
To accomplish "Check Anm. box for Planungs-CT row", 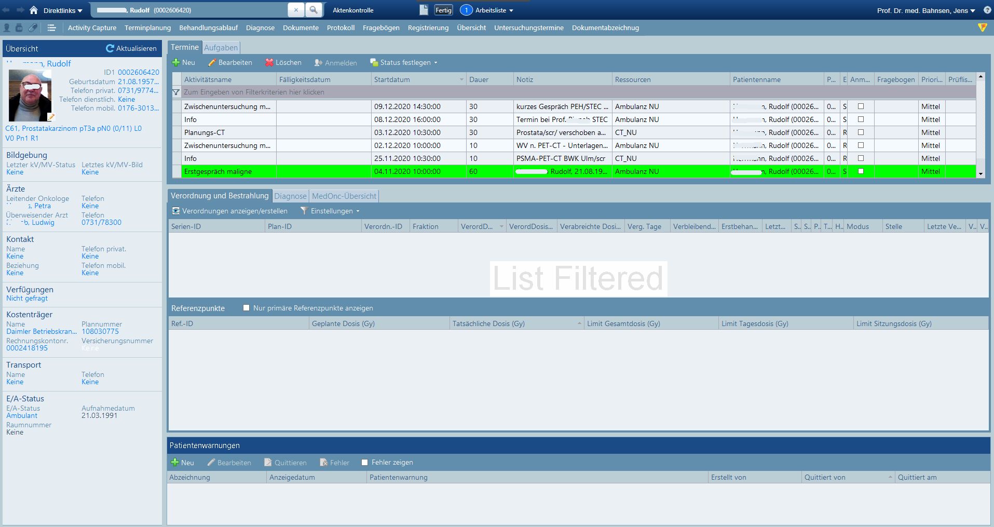I will pyautogui.click(x=861, y=132).
